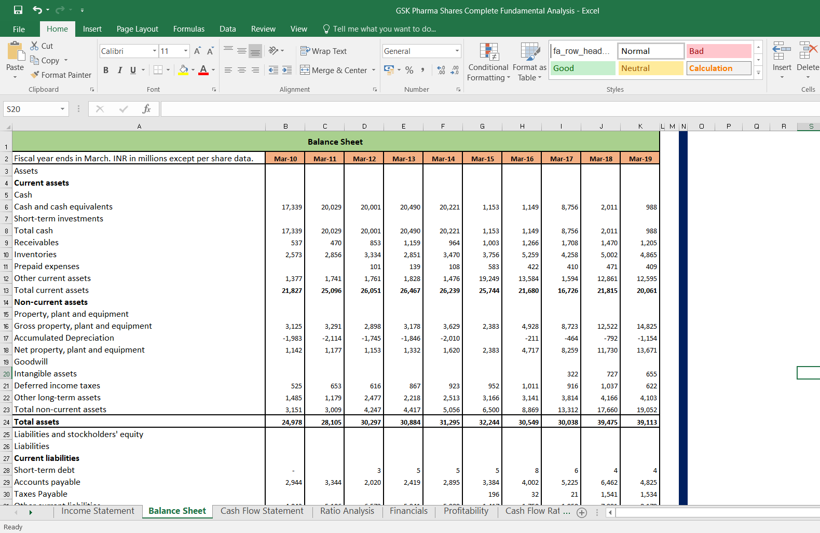820x533 pixels.
Task: Click the Save icon in quick access toolbar
Action: point(18,10)
